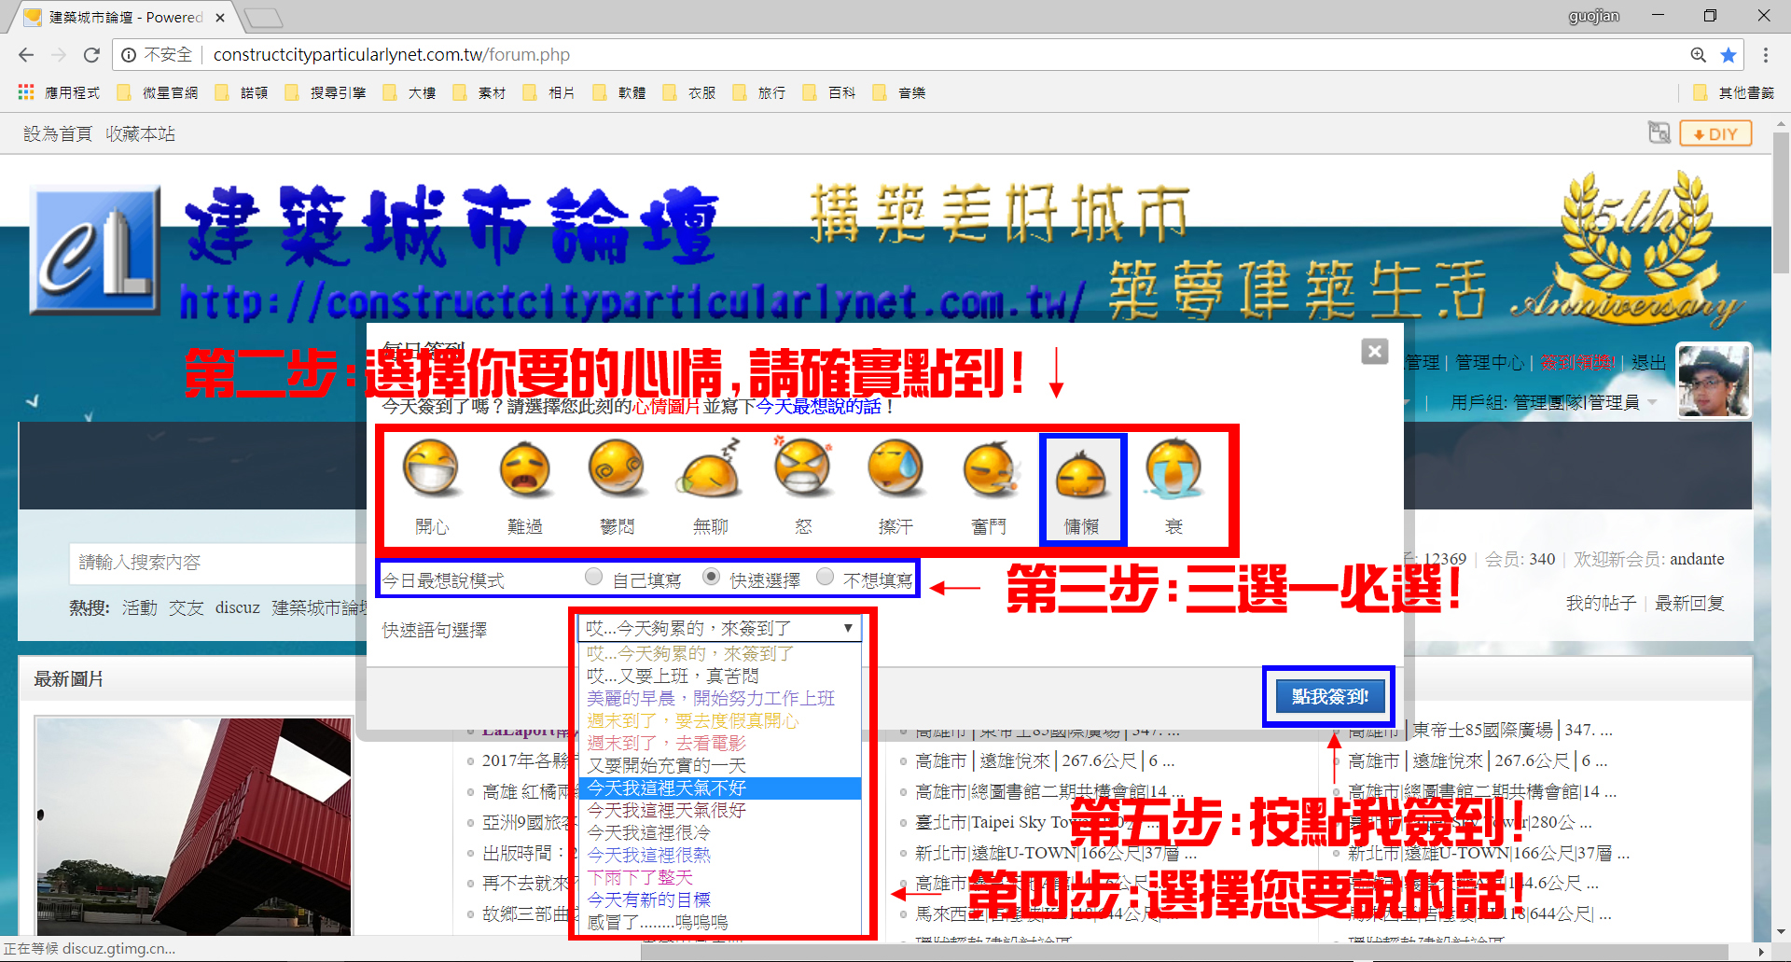Pick the 擦汗 sweating mood emoticon

coord(895,469)
